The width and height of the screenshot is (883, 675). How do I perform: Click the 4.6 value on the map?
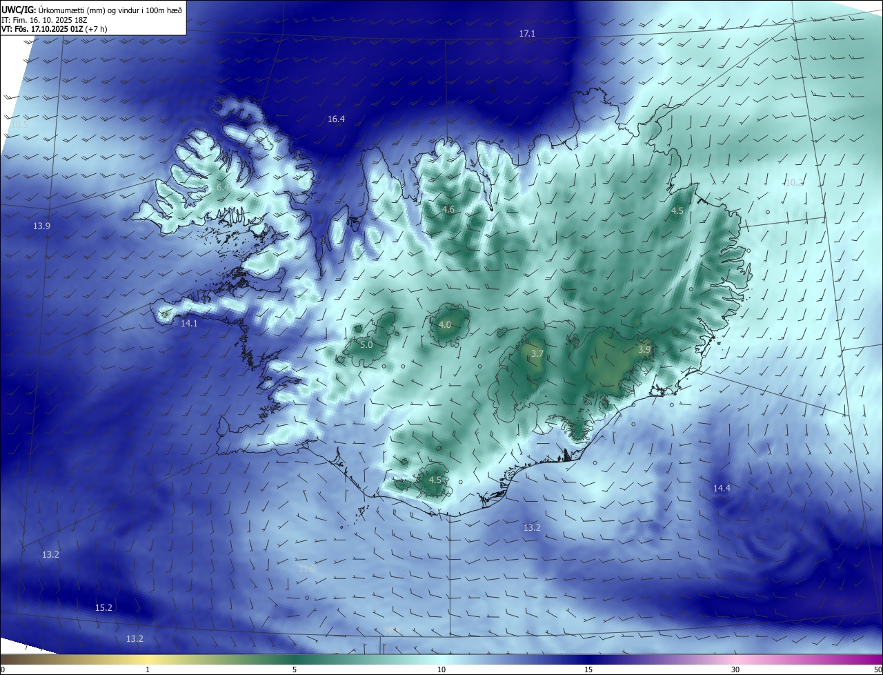click(x=448, y=209)
